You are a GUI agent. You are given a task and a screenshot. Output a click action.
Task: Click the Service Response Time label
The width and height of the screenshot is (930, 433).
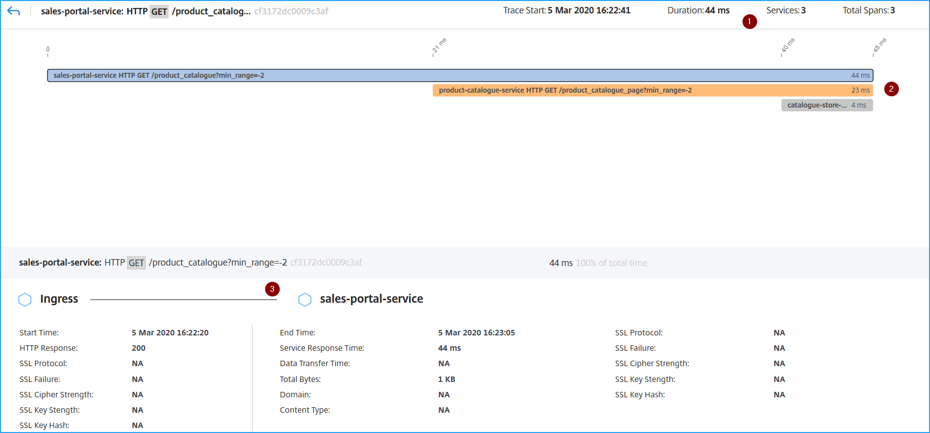(322, 348)
